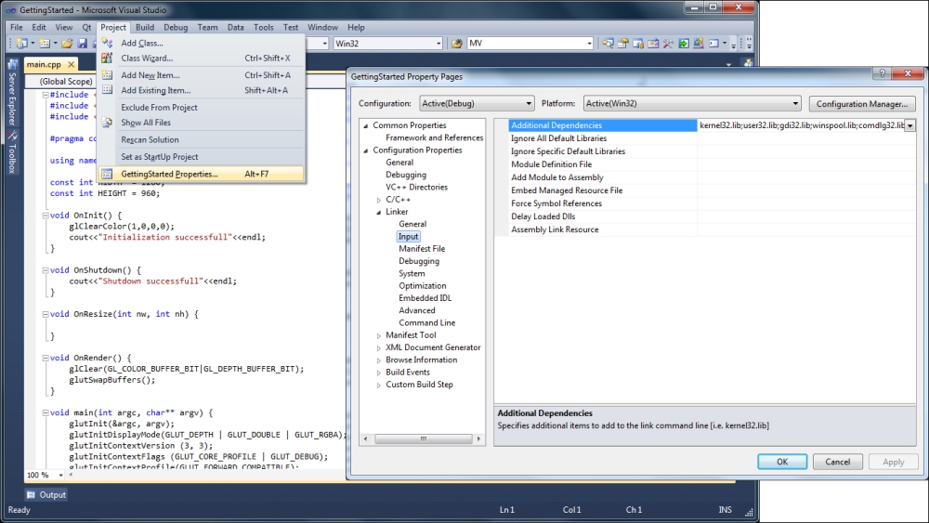Choose GettingStarted Properties... menu entry

(x=202, y=174)
